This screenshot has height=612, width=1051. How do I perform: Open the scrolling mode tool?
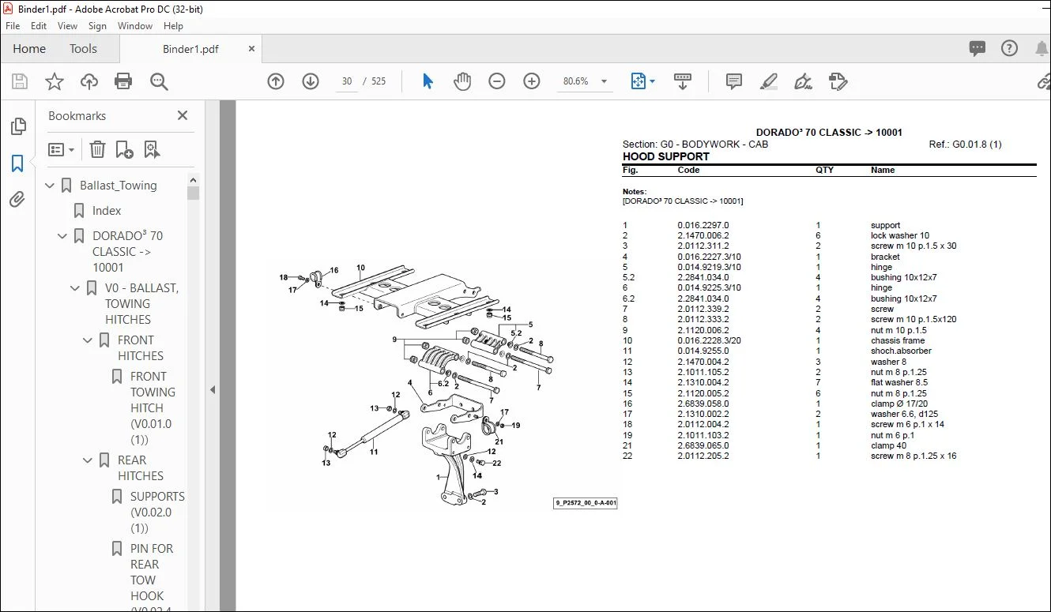point(683,81)
